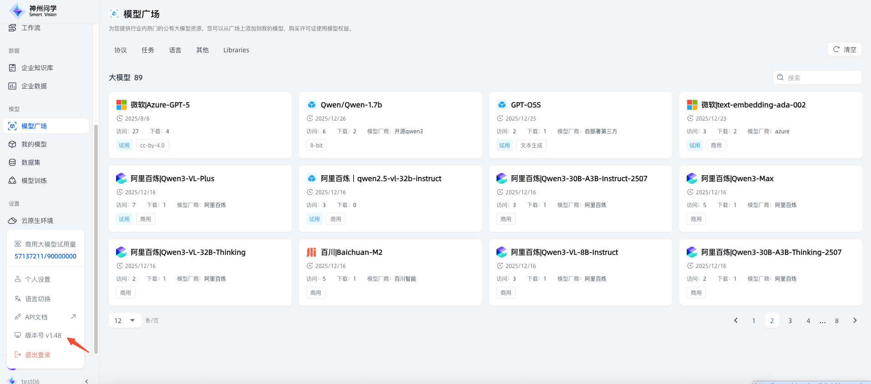
Task: Open 阿里百炼|Qwen3-VL-8B-Instruct card
Action: 581,273
